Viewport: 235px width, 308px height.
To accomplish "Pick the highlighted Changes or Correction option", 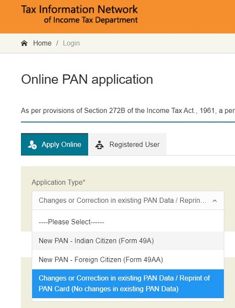I will [128, 284].
